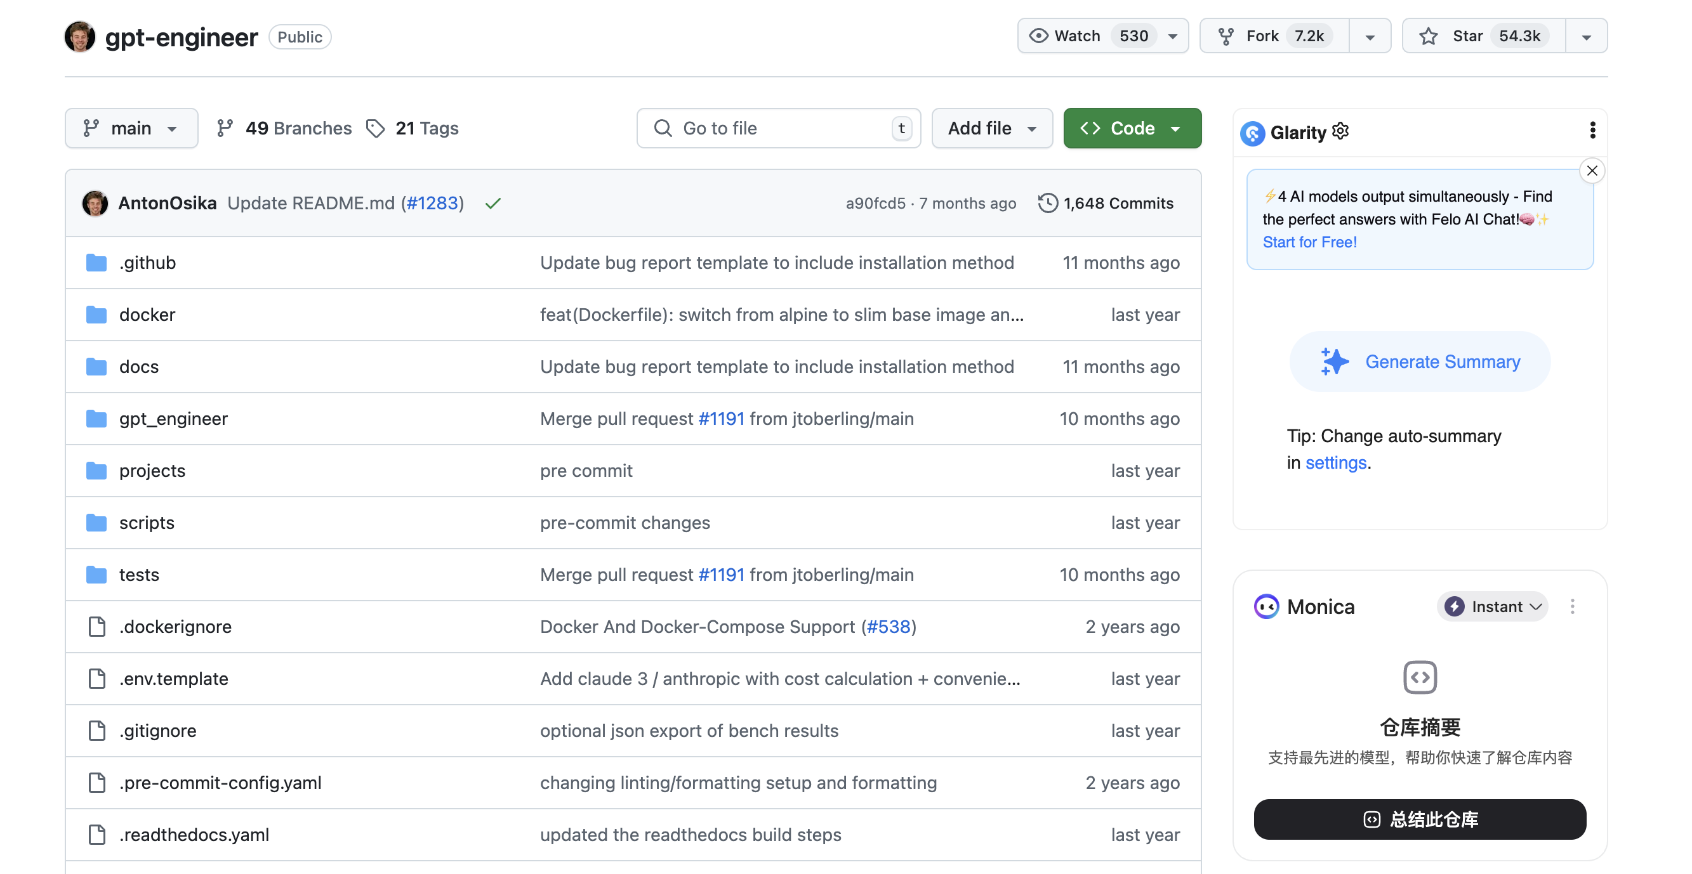Open 'pre-commit changes' commit message

coord(625,523)
